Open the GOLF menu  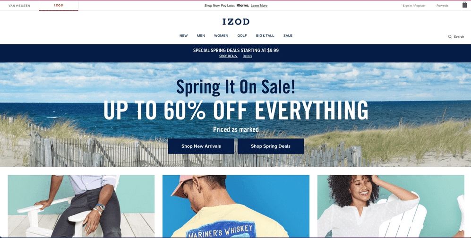(x=242, y=35)
